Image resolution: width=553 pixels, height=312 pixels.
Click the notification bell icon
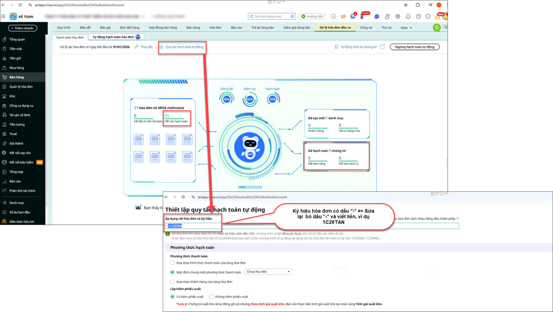pos(408,16)
